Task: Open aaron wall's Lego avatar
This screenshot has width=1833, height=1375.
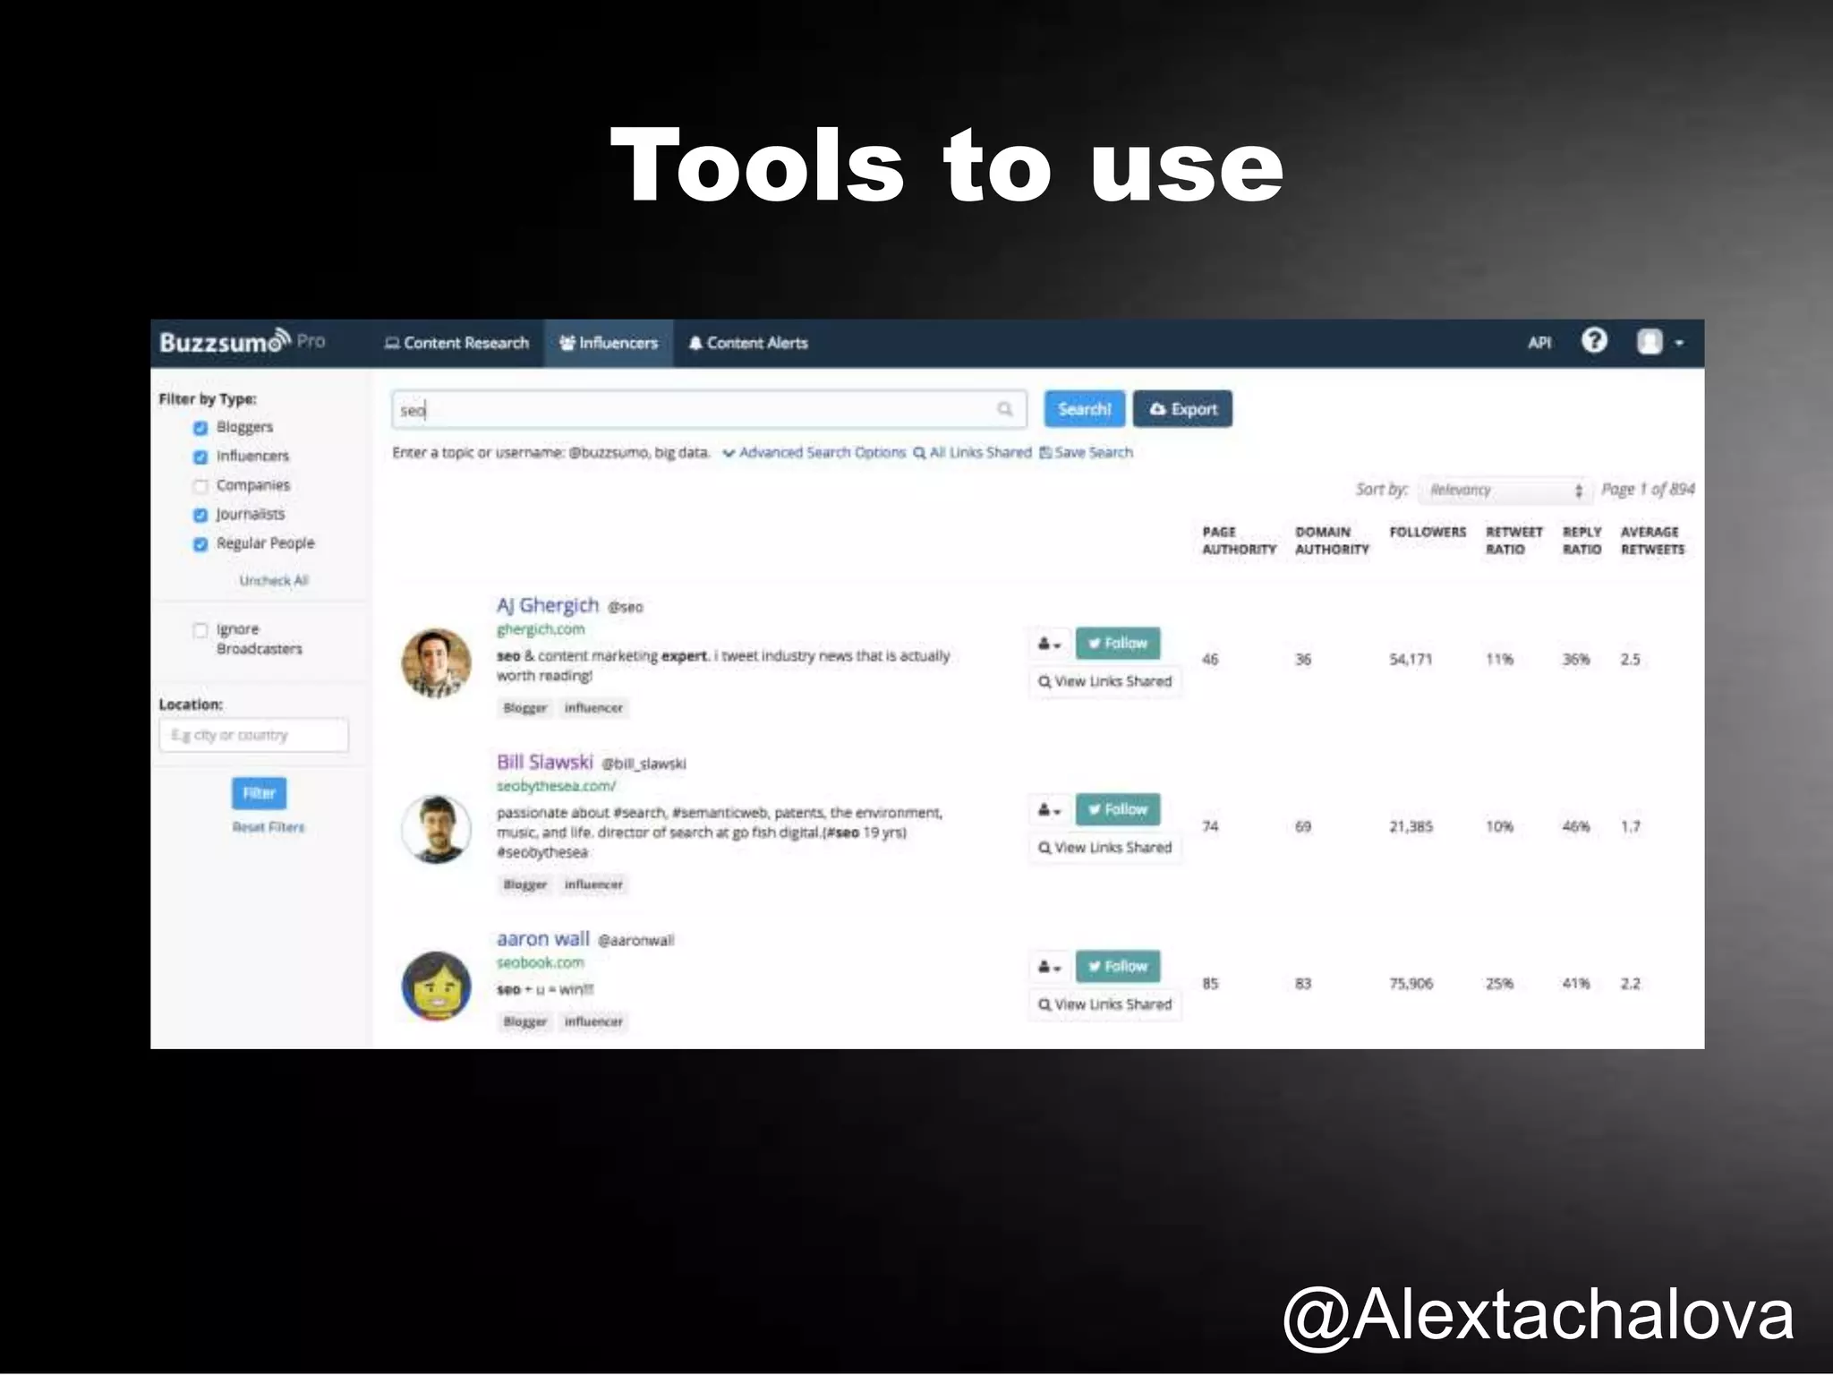Action: 436,986
